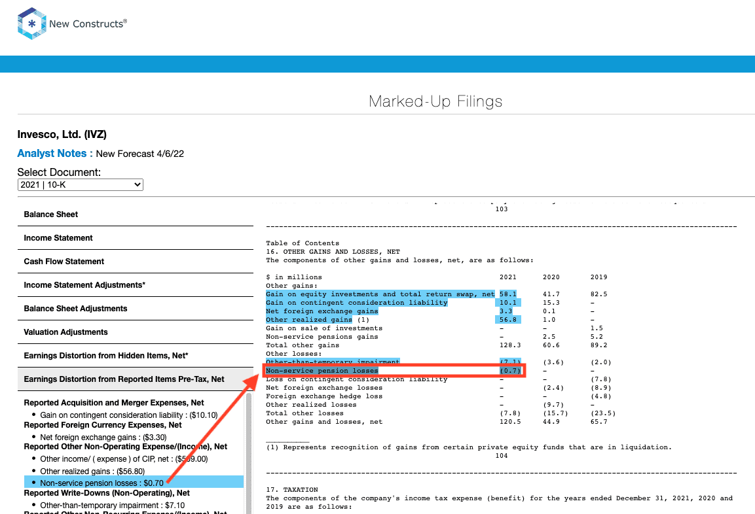Click 'Other gains and losses, net' row label
755x514 pixels.
[x=324, y=422]
